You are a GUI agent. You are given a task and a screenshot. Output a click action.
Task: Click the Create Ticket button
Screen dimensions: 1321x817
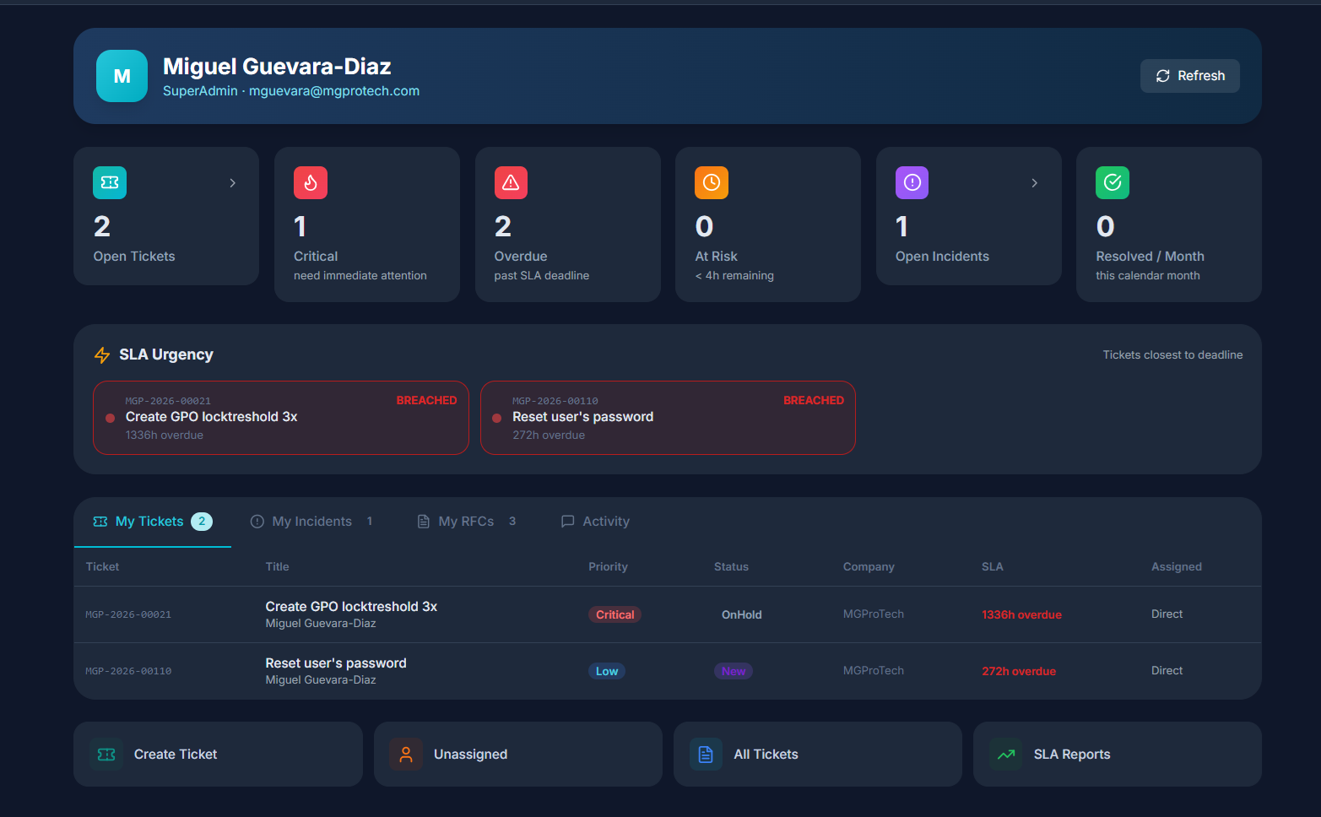click(218, 755)
